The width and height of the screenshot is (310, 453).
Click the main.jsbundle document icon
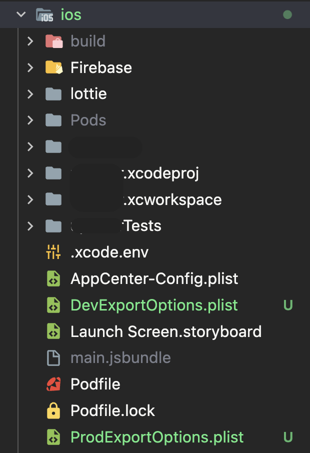53,358
